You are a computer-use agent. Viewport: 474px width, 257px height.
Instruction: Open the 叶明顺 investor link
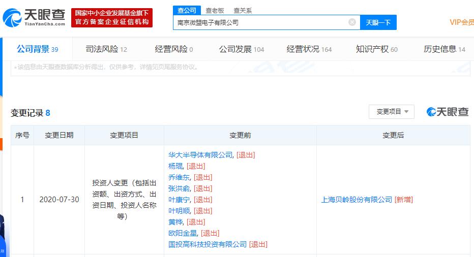point(179,211)
